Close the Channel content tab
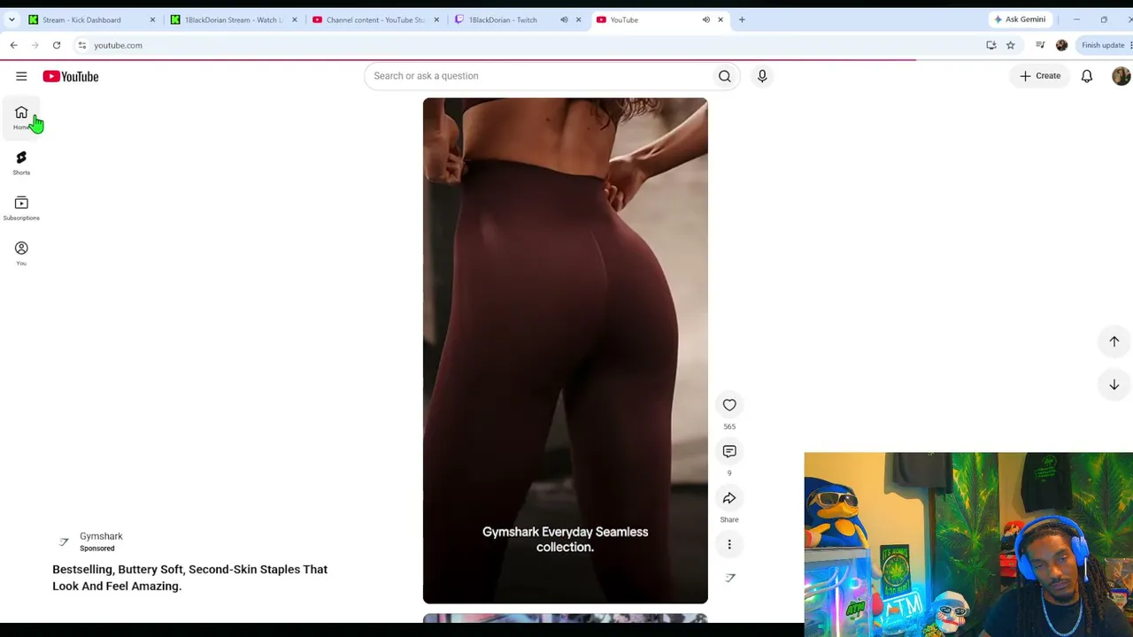This screenshot has width=1133, height=637. (x=436, y=19)
